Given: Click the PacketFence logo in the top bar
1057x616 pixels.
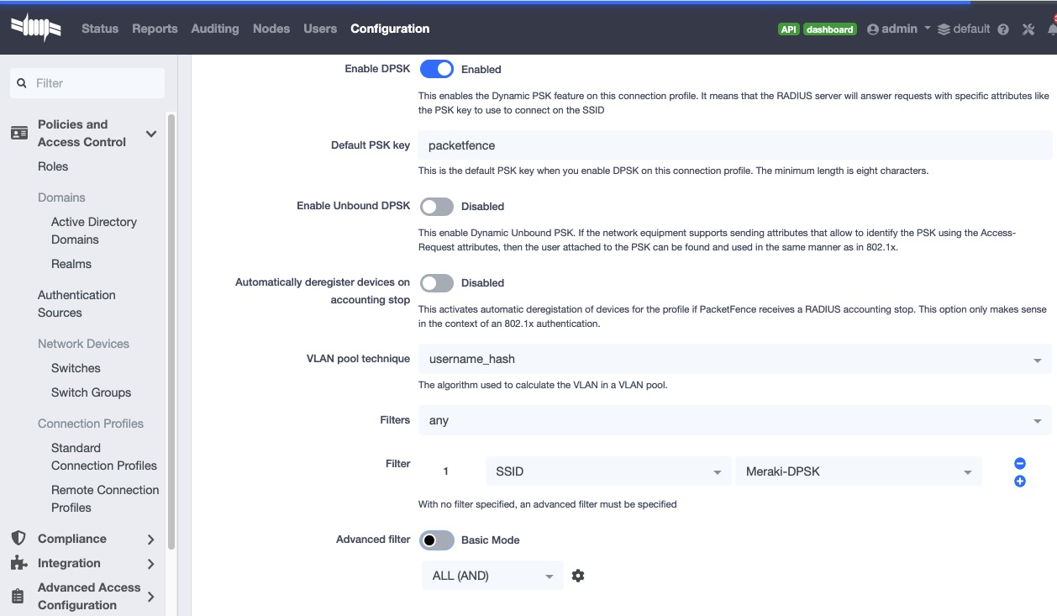Looking at the screenshot, I should [x=35, y=28].
